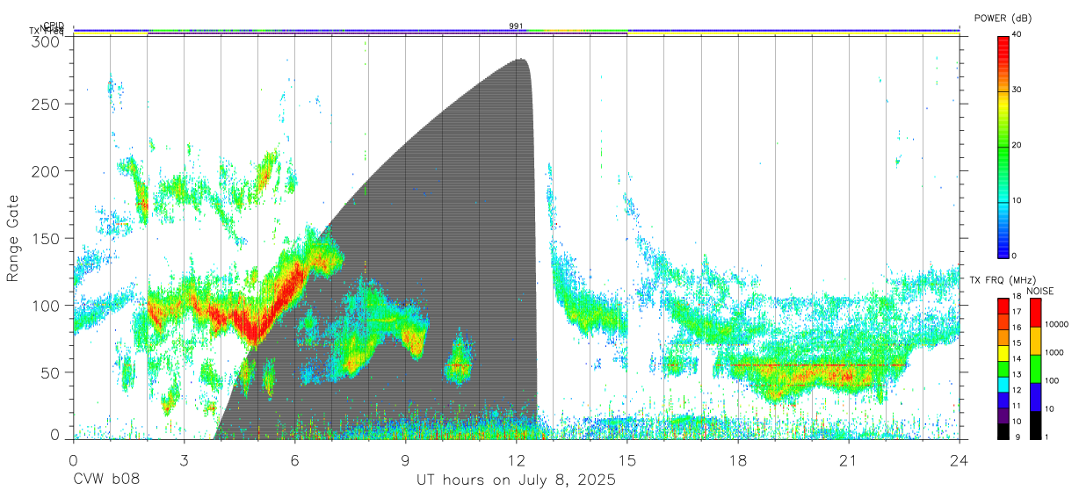This screenshot has width=1079, height=498.
Task: Click the 1 label on noise scale
Action: point(1046,437)
